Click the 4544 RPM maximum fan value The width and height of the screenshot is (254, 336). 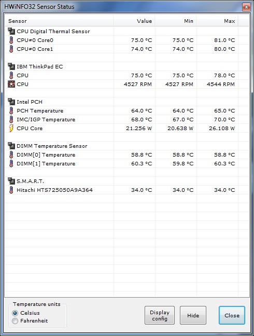(x=221, y=85)
